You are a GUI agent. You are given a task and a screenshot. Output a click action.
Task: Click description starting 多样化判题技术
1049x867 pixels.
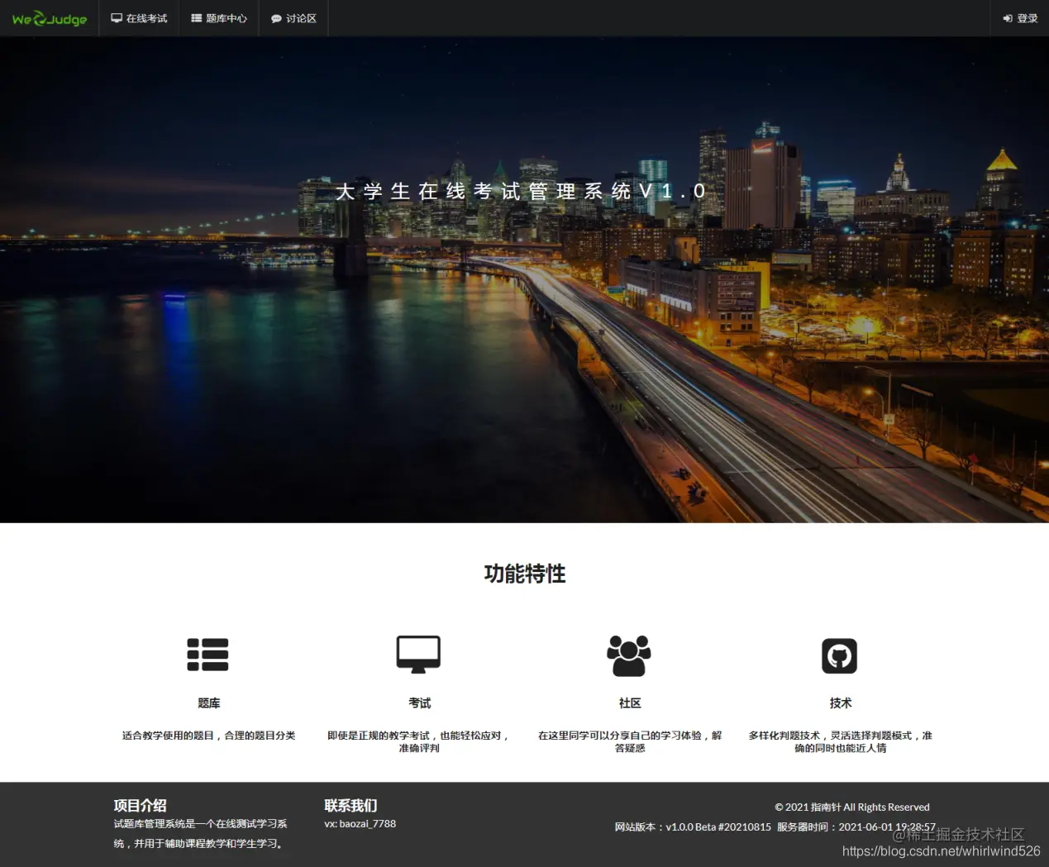[841, 741]
